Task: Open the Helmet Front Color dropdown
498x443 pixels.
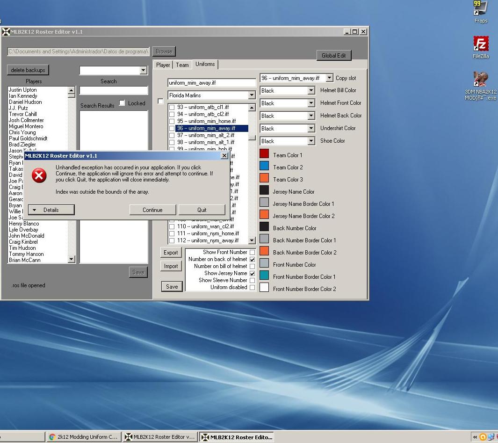Action: pos(311,103)
